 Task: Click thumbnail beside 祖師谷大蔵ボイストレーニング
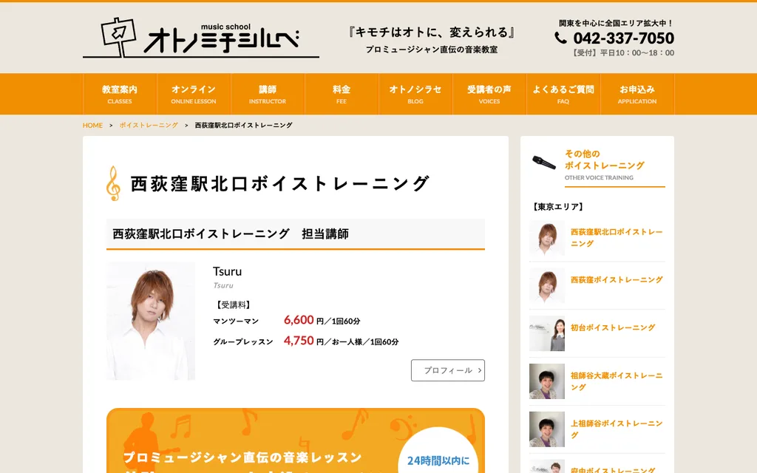coord(547,381)
